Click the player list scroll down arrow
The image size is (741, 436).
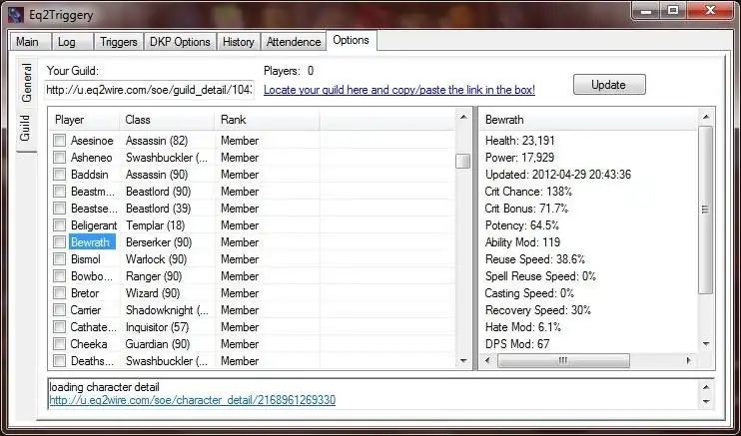click(x=463, y=361)
